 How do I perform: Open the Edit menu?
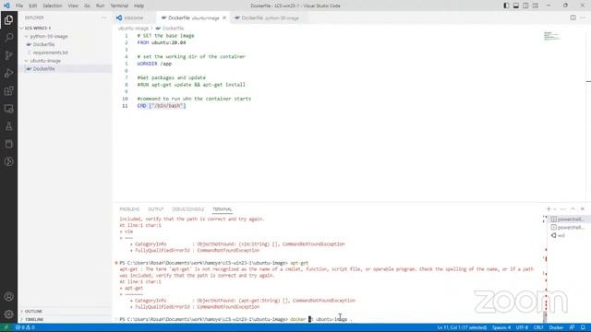(33, 6)
